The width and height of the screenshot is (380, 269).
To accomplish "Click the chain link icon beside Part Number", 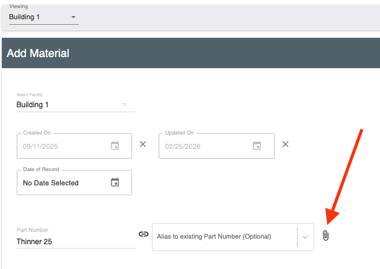I will 143,234.
